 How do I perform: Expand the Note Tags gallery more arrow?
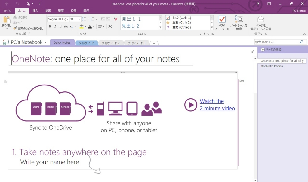click(212, 28)
